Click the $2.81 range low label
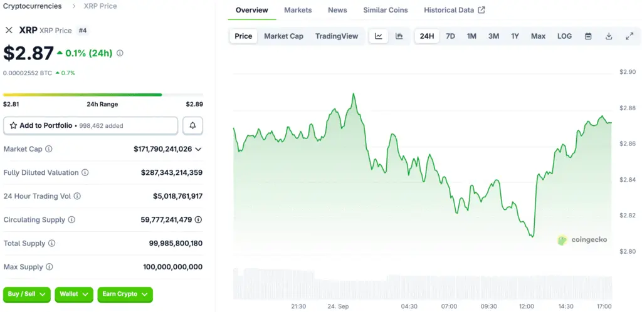 pyautogui.click(x=11, y=104)
